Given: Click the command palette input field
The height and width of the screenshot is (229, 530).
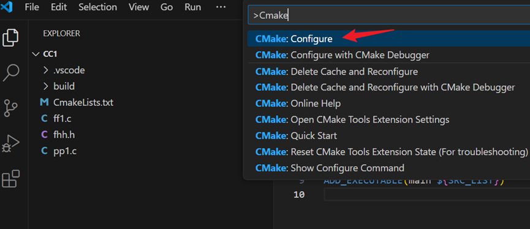Looking at the screenshot, I should tap(388, 15).
